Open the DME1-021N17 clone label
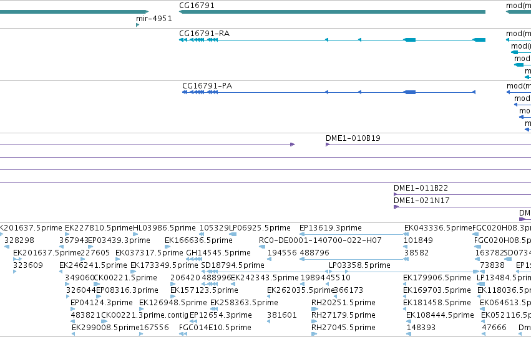This screenshot has height=337, width=531. pos(421,201)
